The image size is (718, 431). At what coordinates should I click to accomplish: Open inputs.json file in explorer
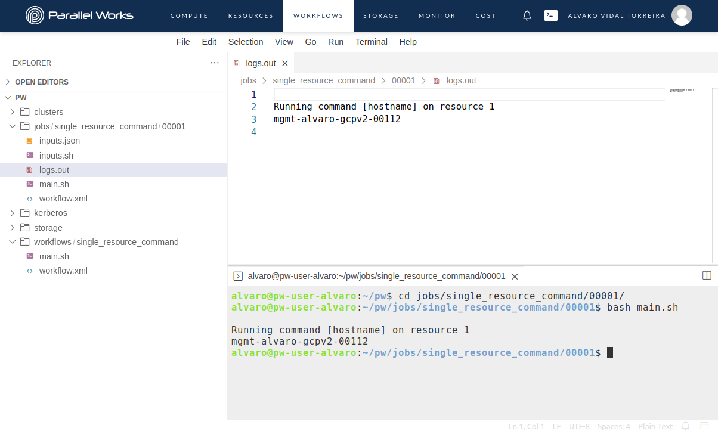click(x=60, y=141)
